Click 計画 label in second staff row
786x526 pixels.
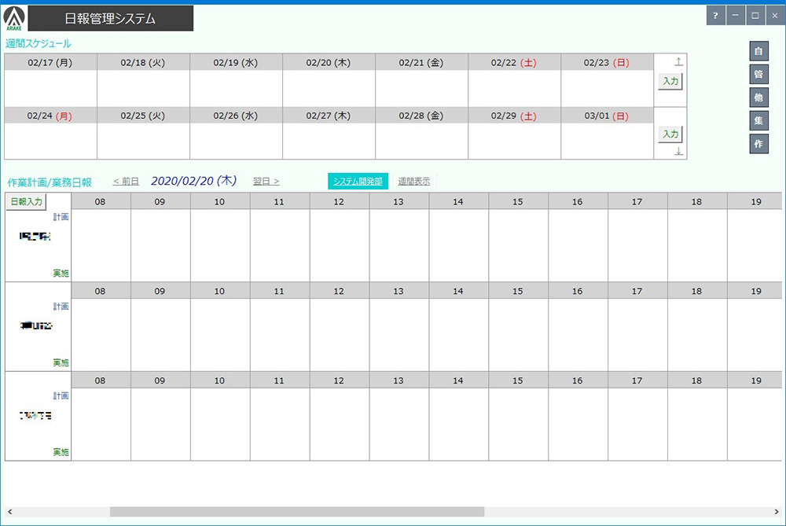61,307
